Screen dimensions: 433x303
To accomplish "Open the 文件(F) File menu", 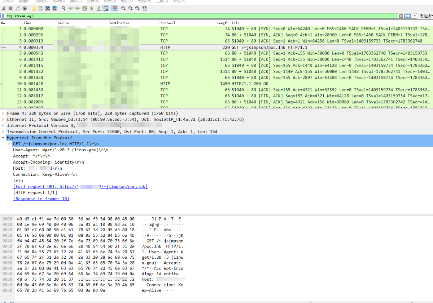I will click(x=8, y=1).
